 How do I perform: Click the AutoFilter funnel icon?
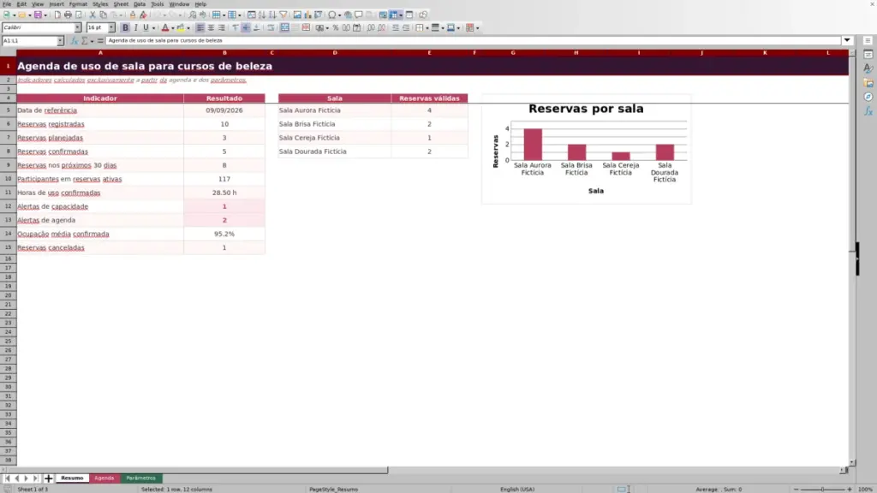[x=283, y=15]
